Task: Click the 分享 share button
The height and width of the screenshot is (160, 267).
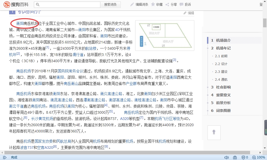Action: coord(171,4)
